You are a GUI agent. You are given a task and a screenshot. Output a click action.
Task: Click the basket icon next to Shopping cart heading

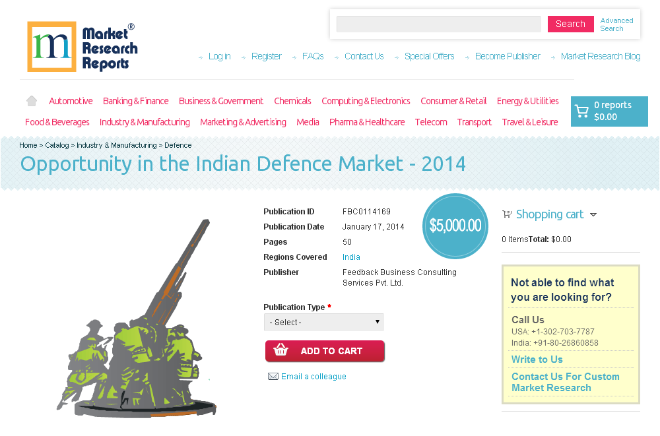pos(507,214)
